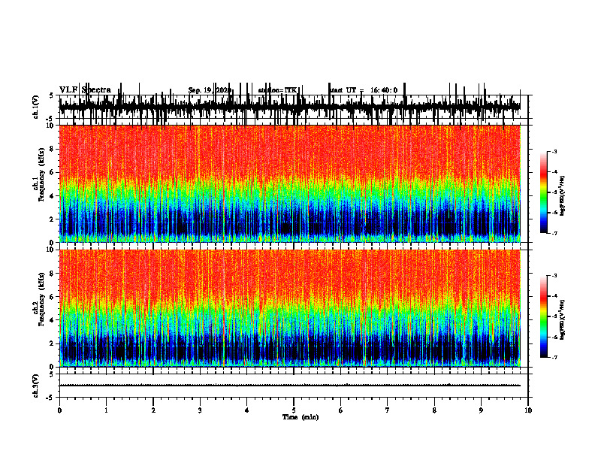Click the "station=ITK" label
Viewport: 595px width, 460px height.
[x=278, y=90]
